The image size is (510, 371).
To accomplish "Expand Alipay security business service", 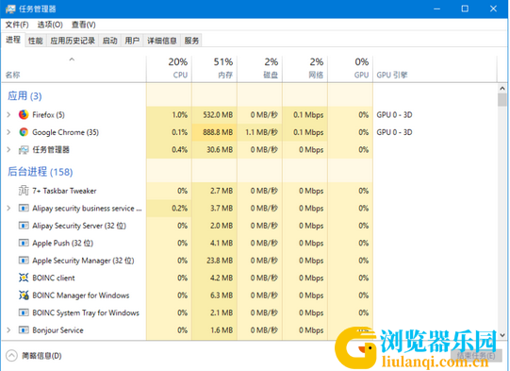I will (8, 208).
